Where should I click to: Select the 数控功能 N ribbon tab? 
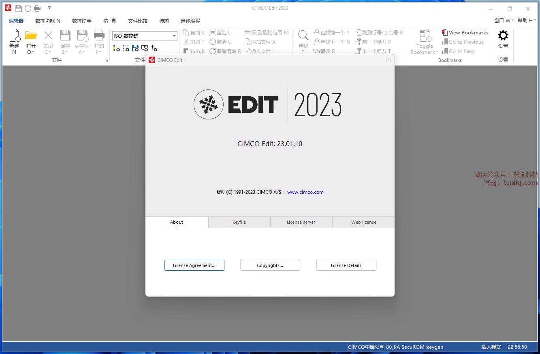[47, 21]
